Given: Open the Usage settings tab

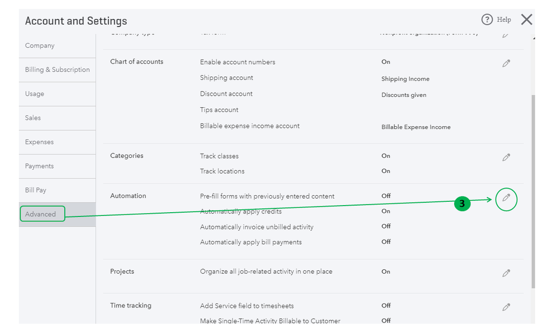Looking at the screenshot, I should (x=35, y=94).
